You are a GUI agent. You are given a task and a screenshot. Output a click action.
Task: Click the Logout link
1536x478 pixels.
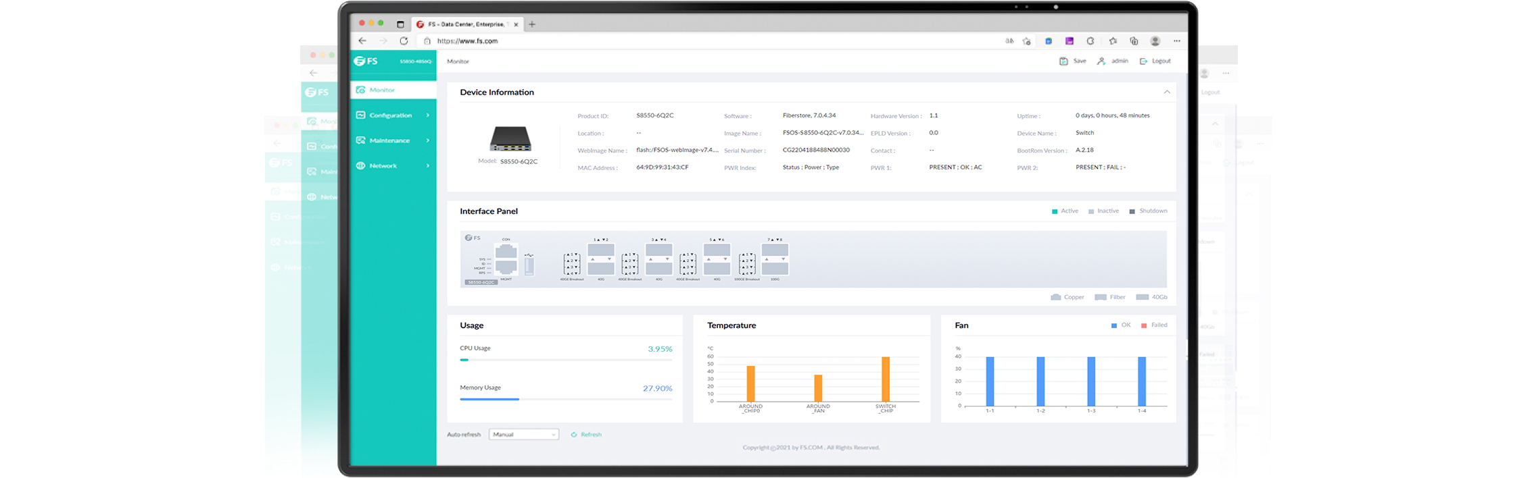[1155, 61]
